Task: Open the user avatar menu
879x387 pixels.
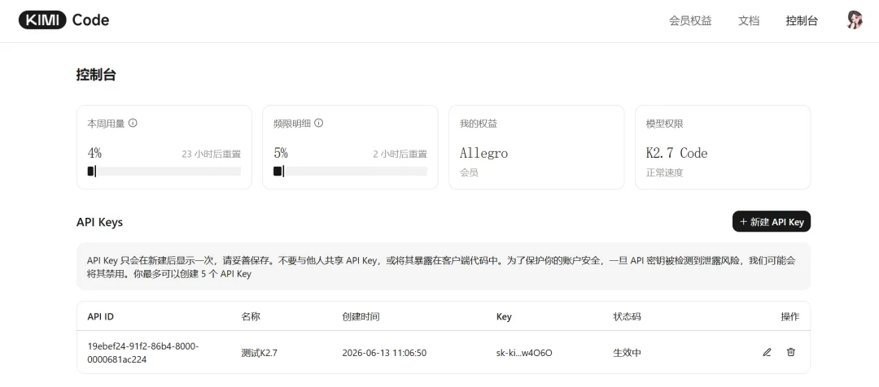Action: click(x=854, y=20)
